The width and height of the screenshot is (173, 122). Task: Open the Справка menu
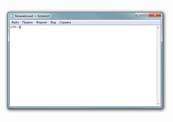point(65,22)
